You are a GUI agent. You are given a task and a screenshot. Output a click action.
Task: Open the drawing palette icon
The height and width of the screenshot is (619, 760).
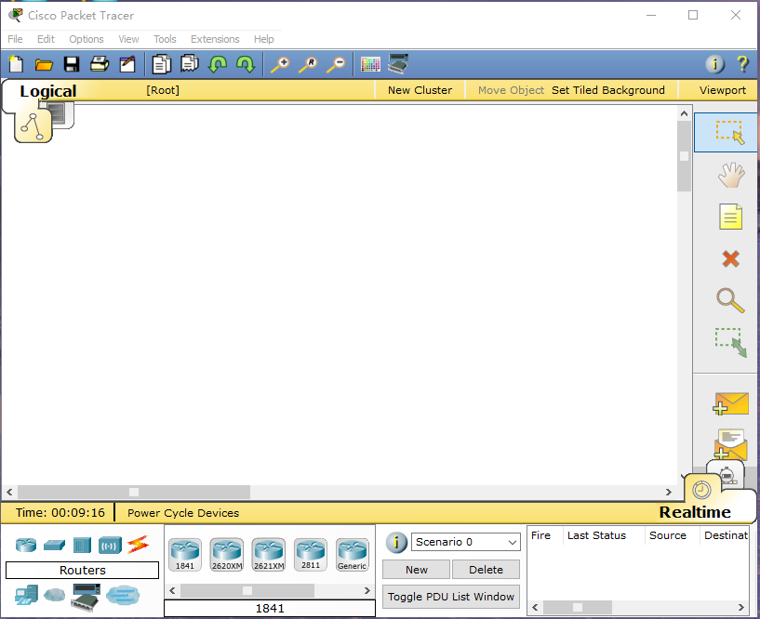tap(370, 64)
